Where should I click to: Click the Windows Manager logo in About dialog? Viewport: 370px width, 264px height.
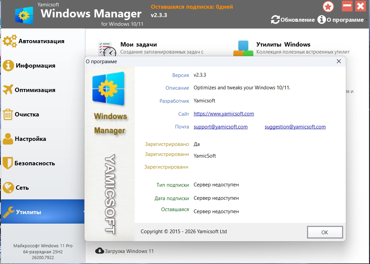(x=109, y=88)
